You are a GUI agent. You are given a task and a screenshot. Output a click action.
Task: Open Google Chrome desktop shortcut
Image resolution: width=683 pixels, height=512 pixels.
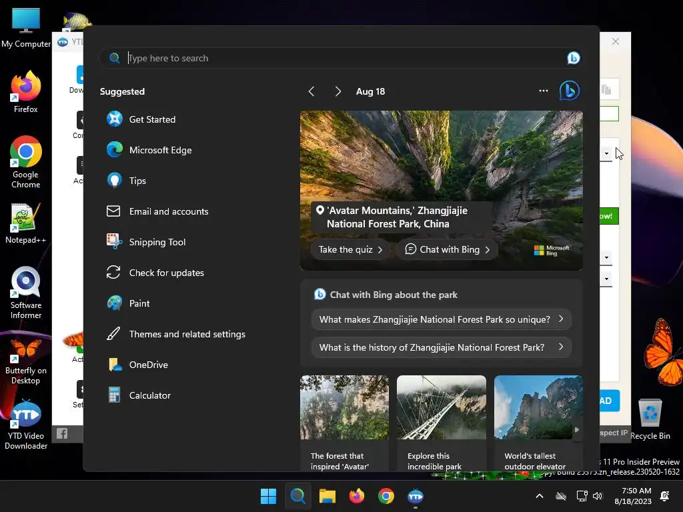(26, 163)
